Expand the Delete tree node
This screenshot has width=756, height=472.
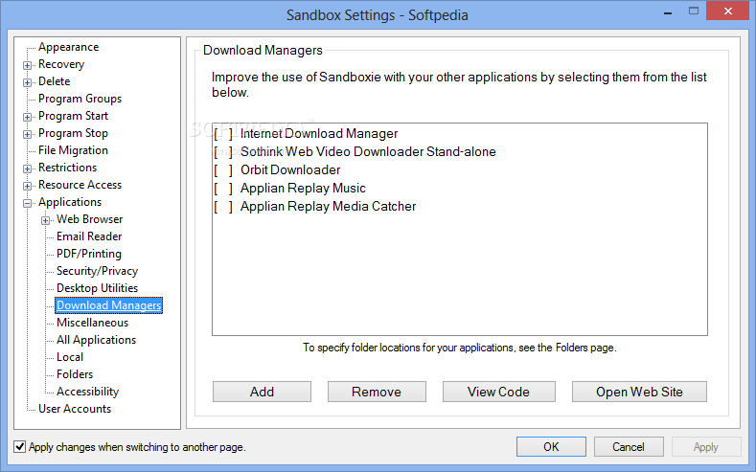point(28,82)
